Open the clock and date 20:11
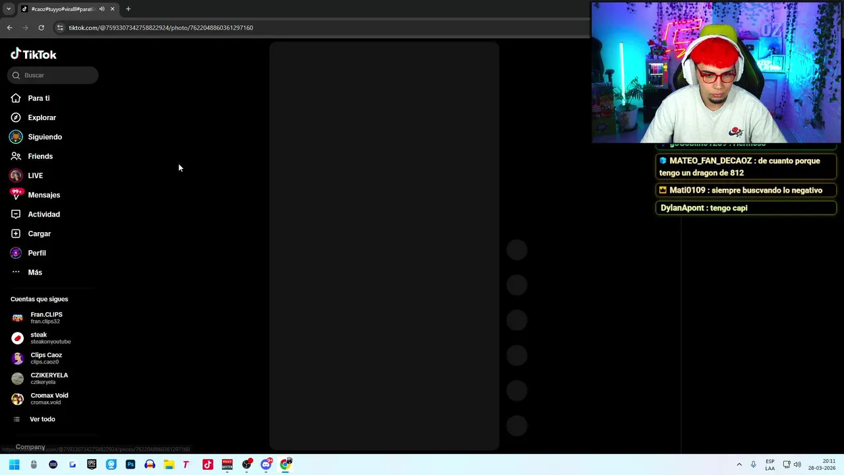 (x=823, y=464)
